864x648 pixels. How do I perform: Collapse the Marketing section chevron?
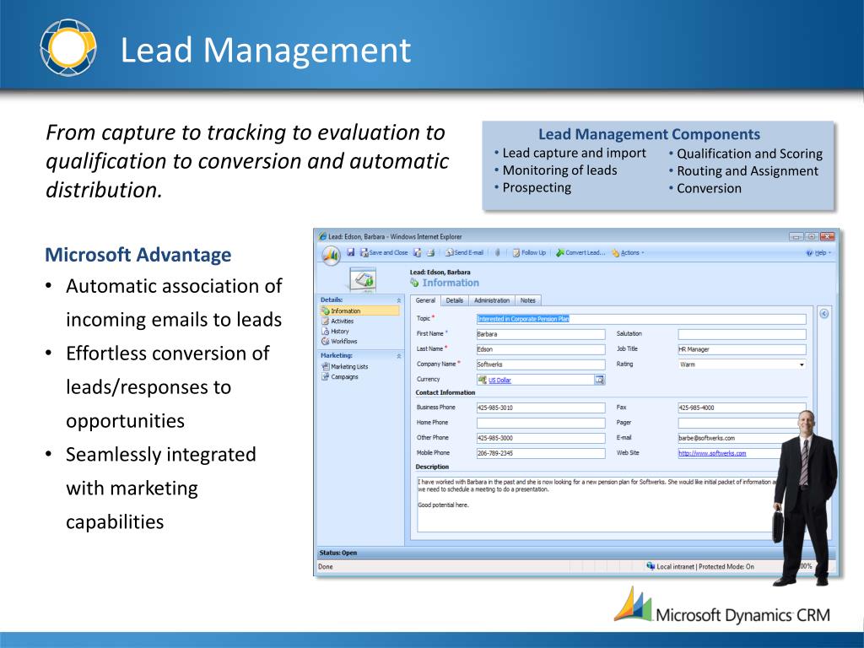(x=398, y=356)
